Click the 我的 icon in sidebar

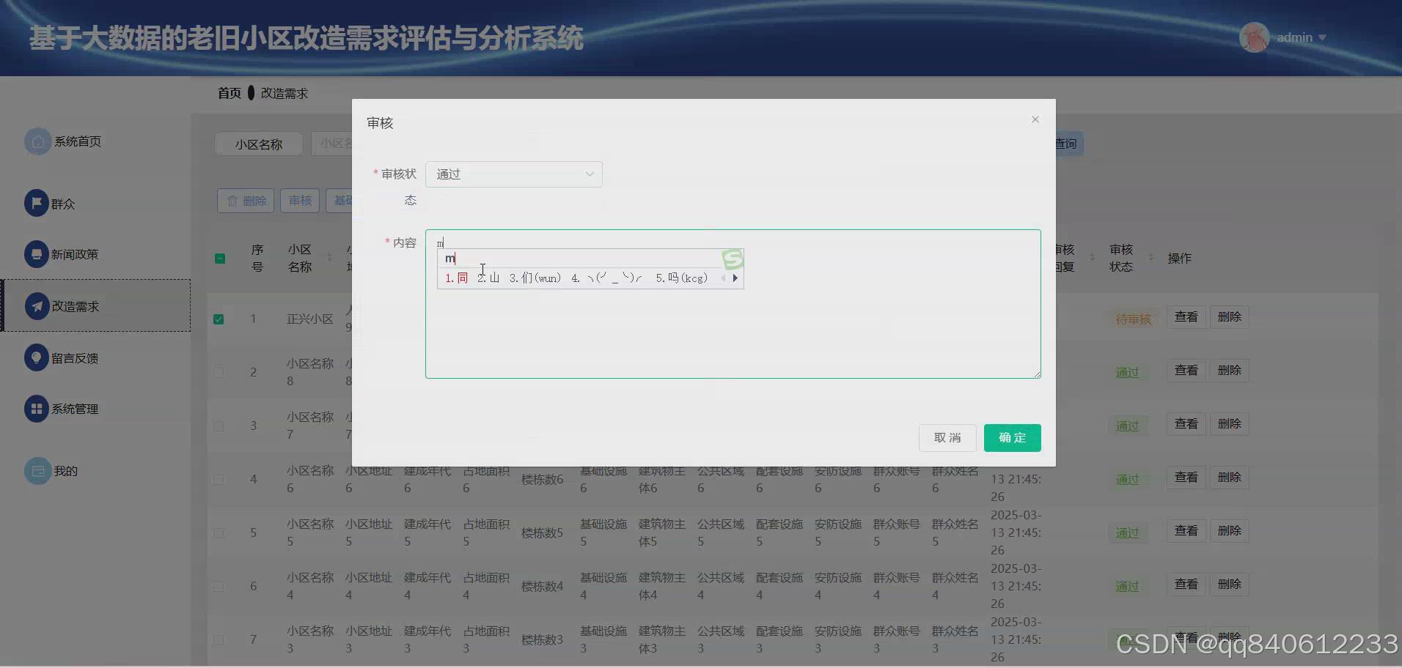coord(37,471)
